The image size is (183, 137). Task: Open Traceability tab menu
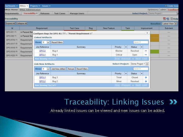(30, 13)
